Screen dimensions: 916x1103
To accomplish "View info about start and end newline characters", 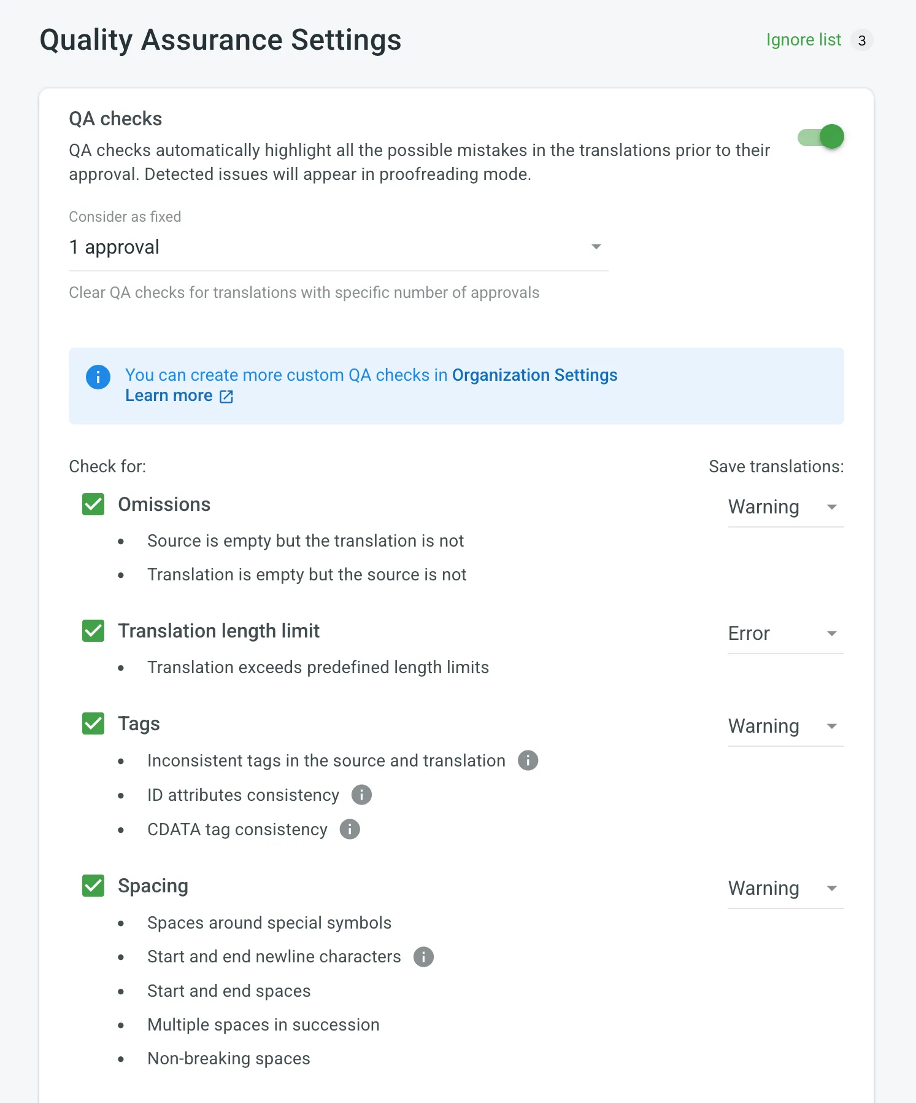I will click(x=423, y=956).
